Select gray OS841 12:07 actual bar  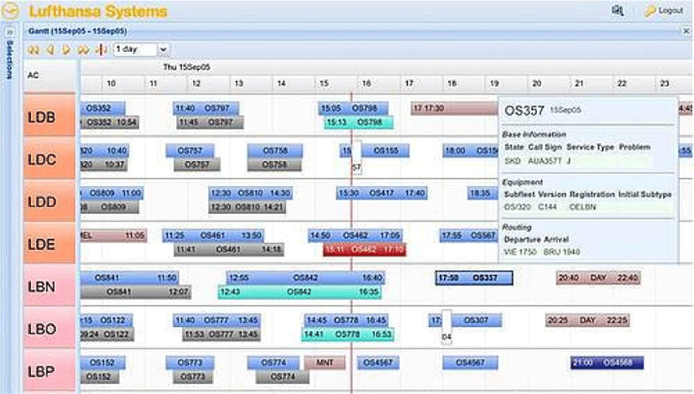(136, 292)
